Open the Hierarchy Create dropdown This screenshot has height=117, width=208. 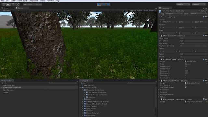(x=5, y=83)
